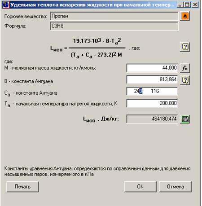Click the fx molar mass function icon

[x=185, y=68]
